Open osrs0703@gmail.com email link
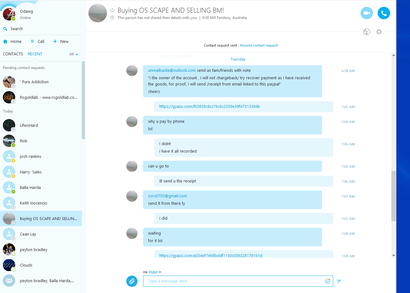 (167, 196)
